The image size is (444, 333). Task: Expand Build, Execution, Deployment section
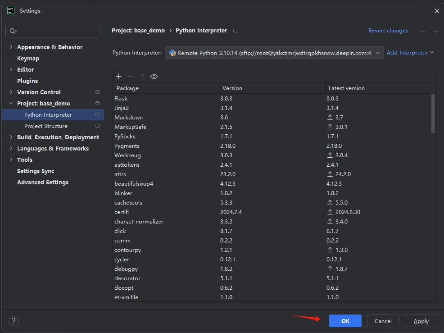[x=11, y=137]
